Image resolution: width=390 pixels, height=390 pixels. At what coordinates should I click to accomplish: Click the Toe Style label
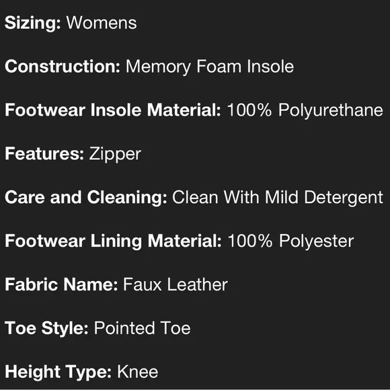46,328
